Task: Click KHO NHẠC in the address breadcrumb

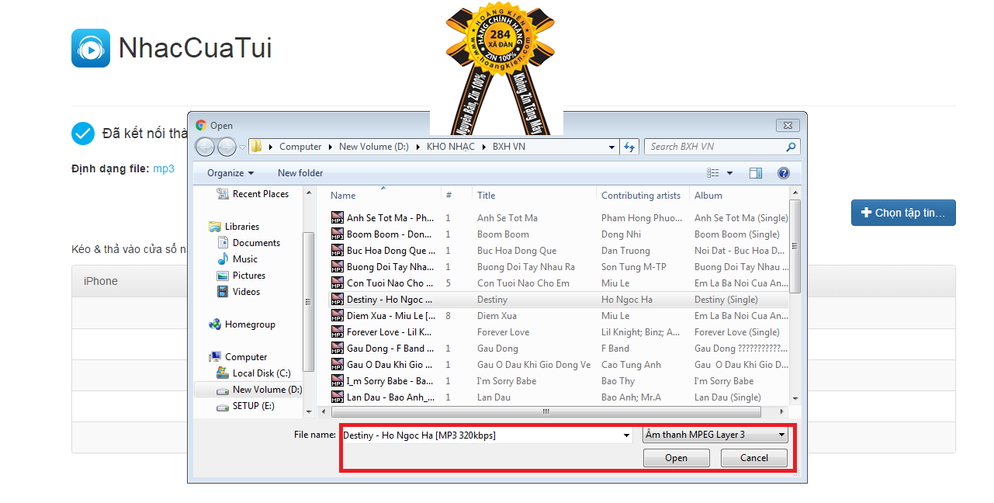Action: (x=451, y=147)
